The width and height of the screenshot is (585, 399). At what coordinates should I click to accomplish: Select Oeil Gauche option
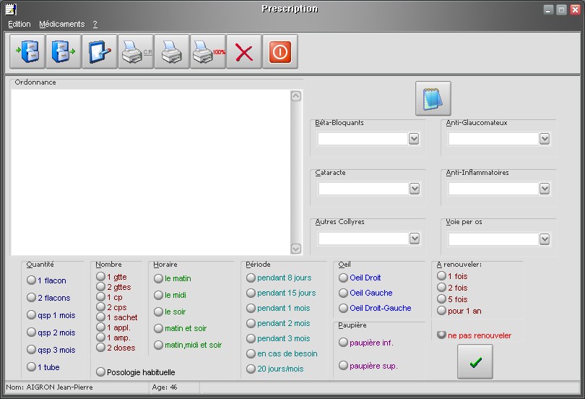[366, 293]
